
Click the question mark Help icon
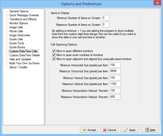coord(147,130)
